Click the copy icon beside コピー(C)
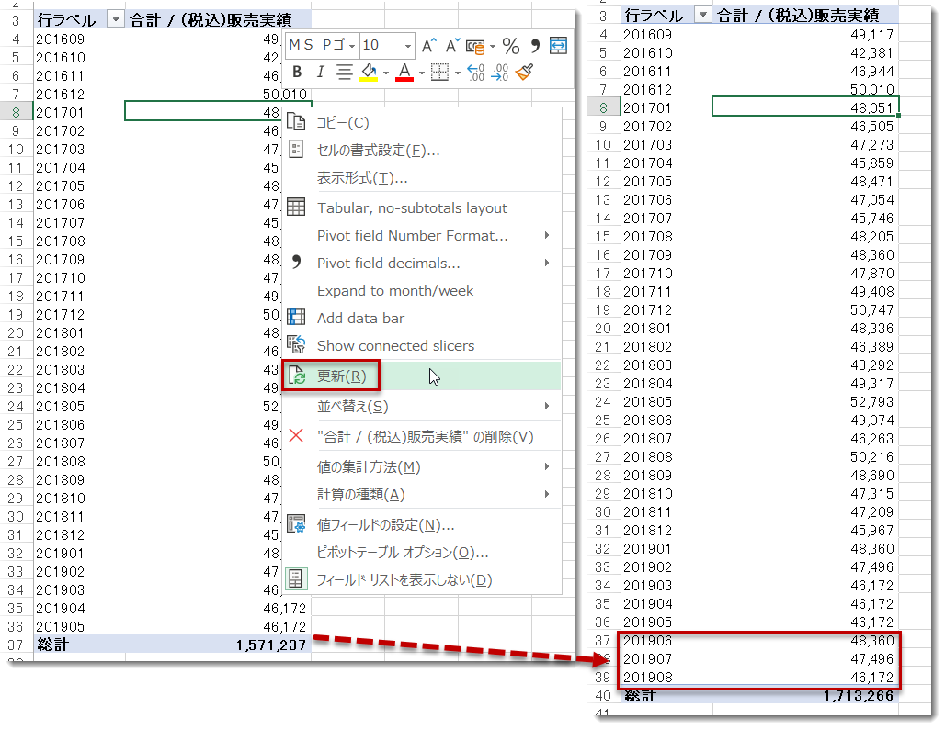This screenshot has width=945, height=729. tap(296, 122)
